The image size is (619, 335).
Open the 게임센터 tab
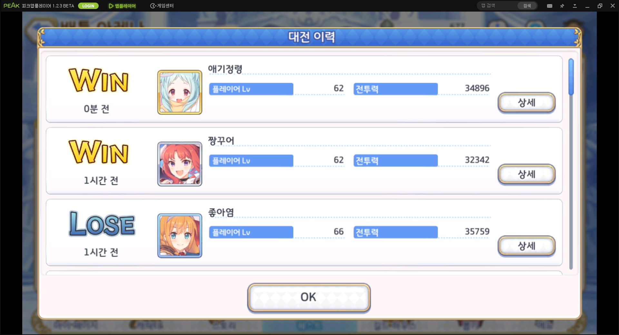click(x=162, y=6)
